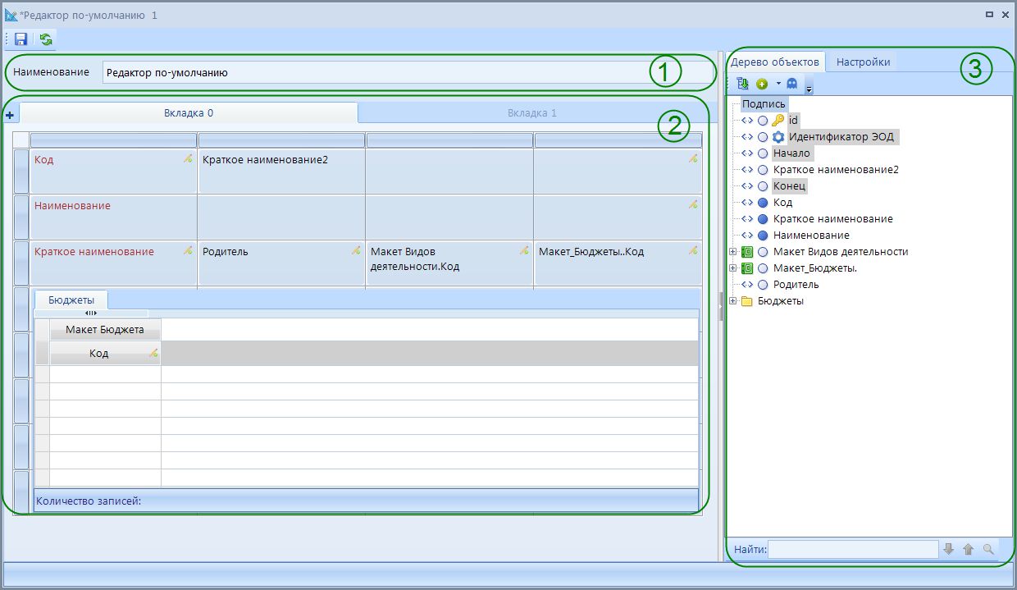The height and width of the screenshot is (590, 1017).
Task: Open dropdown arrow beside green plus icon
Action: click(778, 84)
